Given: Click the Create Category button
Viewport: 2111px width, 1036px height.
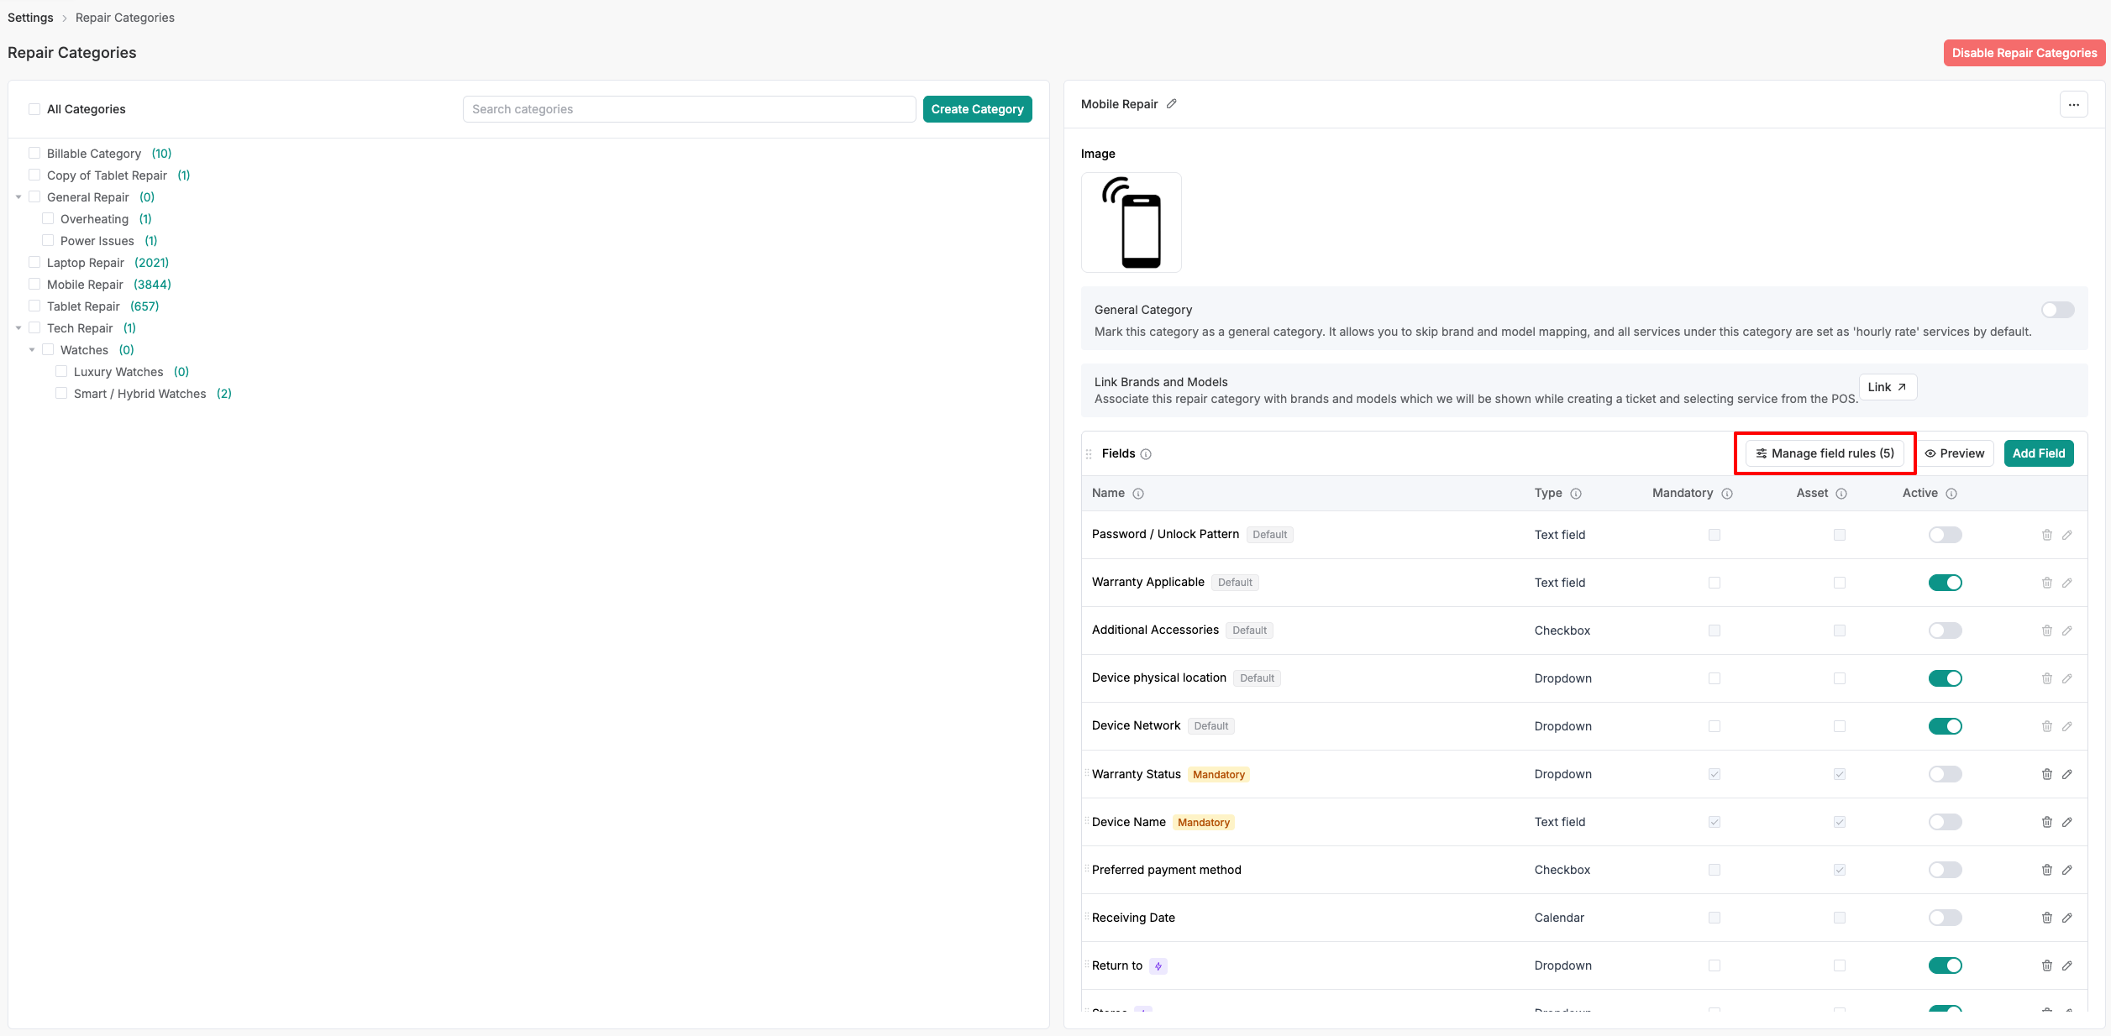Looking at the screenshot, I should (977, 109).
